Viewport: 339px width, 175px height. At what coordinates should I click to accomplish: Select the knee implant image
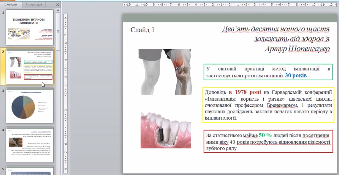tap(165, 72)
